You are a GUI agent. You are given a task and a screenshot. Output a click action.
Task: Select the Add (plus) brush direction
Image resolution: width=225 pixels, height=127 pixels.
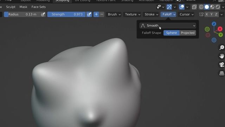pos(96,14)
